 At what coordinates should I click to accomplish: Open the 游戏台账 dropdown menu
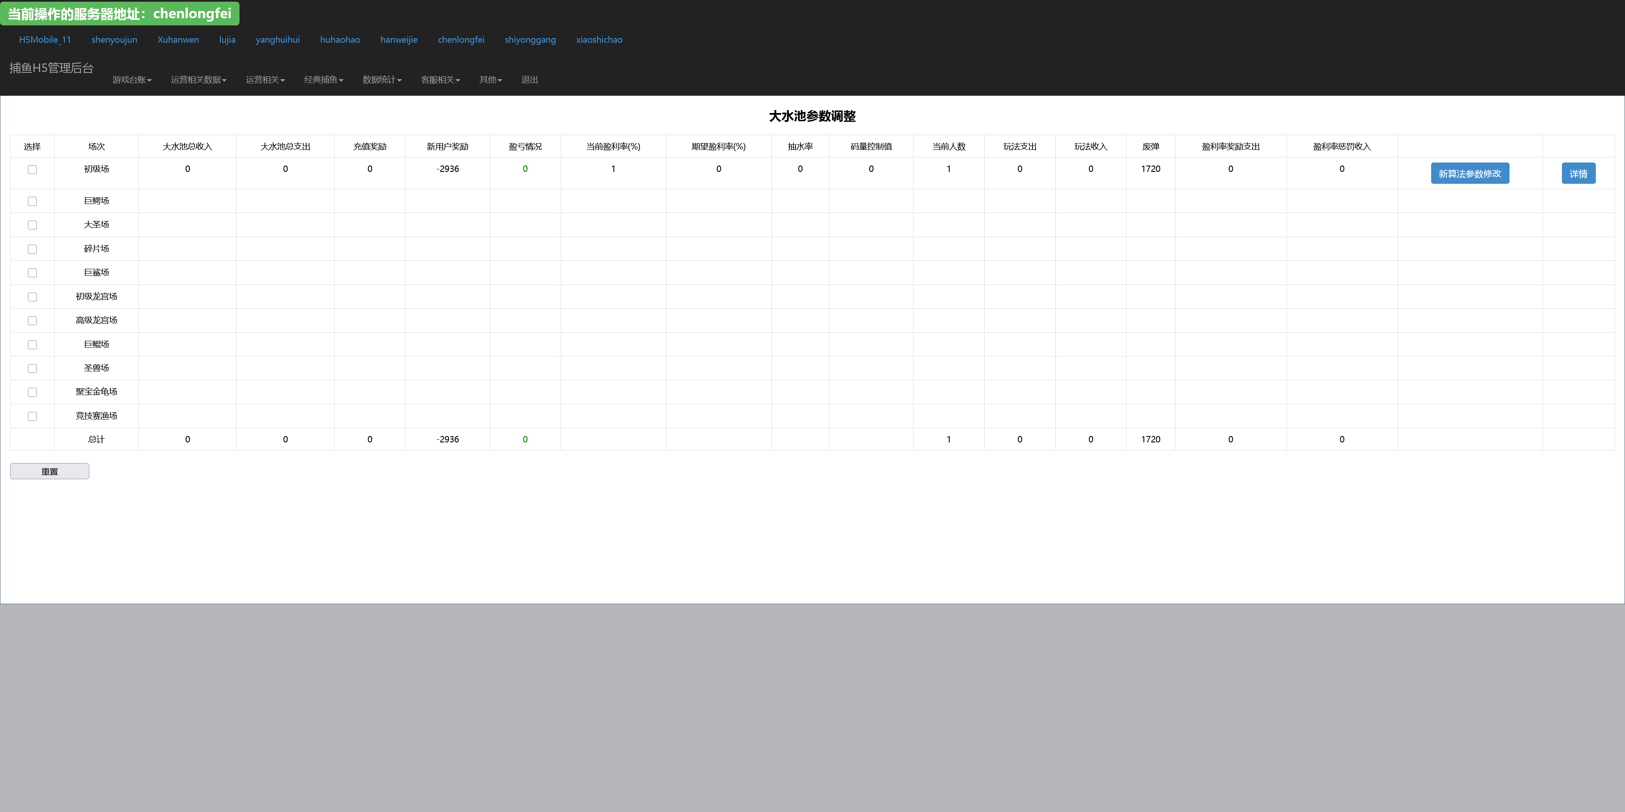click(x=132, y=80)
